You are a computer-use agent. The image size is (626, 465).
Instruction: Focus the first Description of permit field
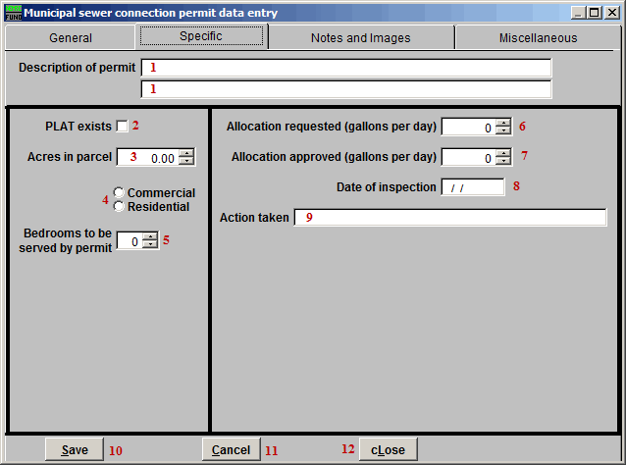[x=346, y=68]
